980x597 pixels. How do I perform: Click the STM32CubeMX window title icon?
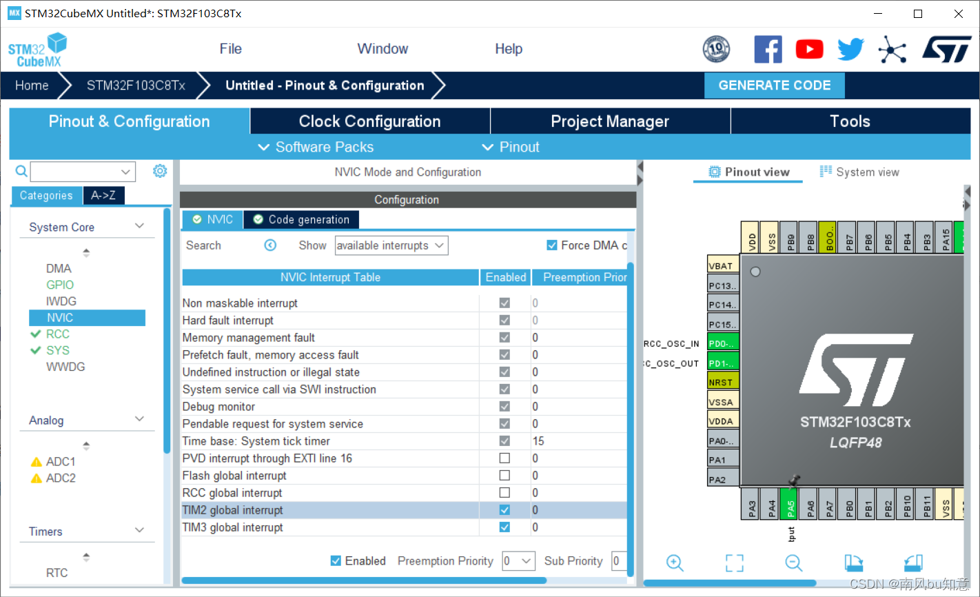[14, 13]
